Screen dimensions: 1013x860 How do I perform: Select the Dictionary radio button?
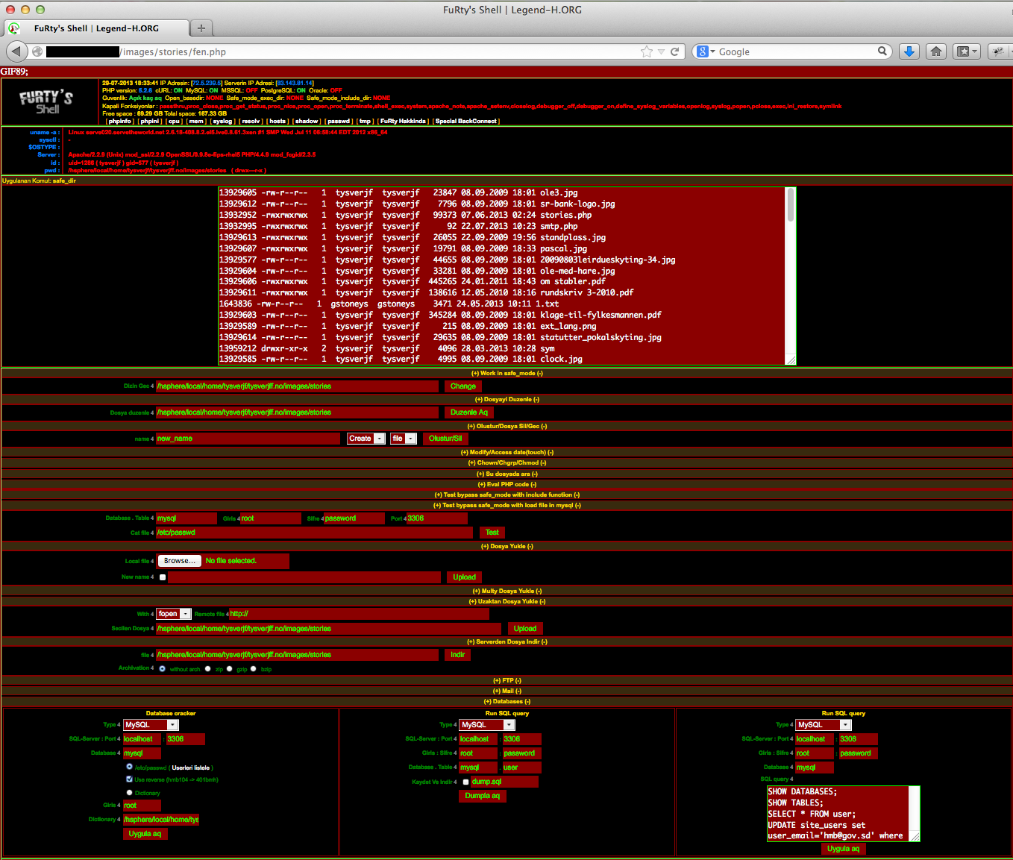pyautogui.click(x=130, y=793)
